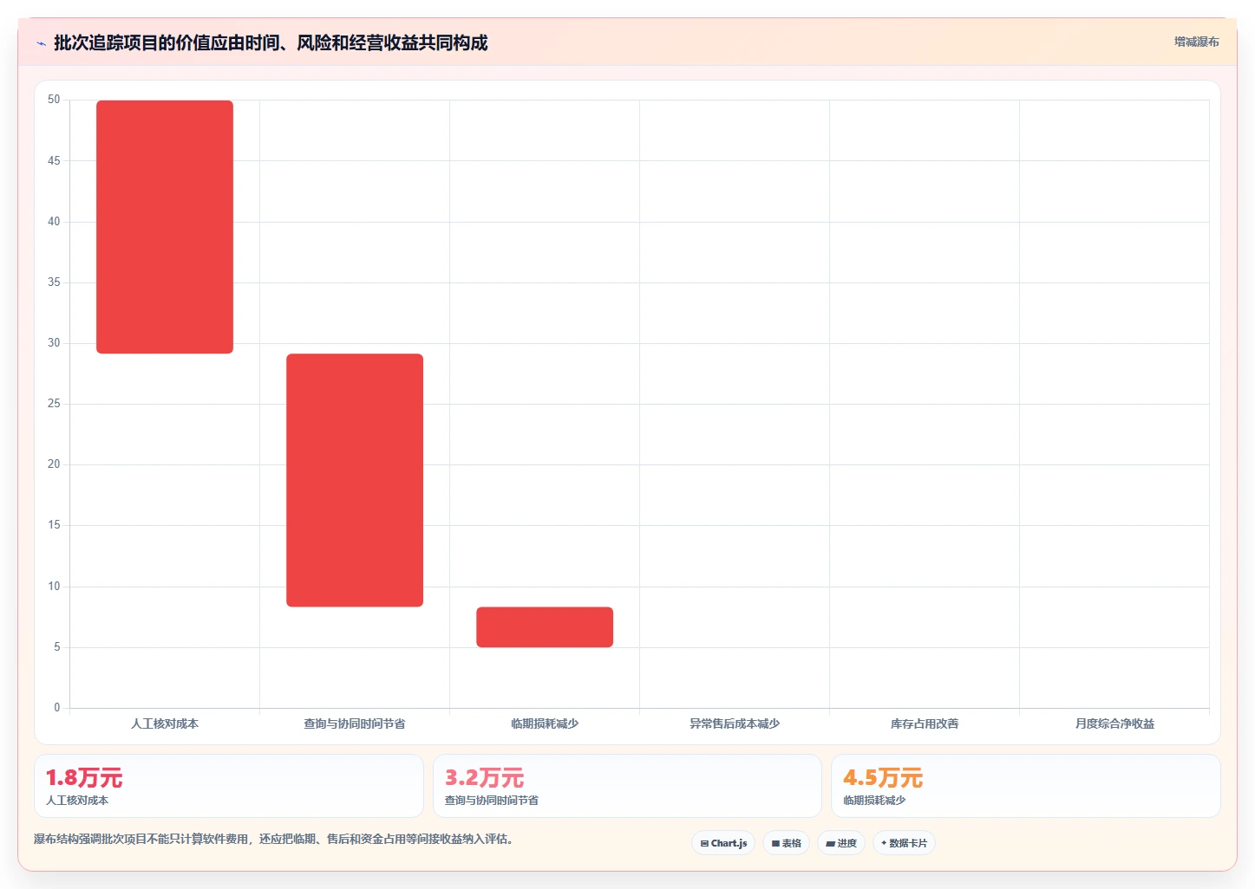Screen dimensions: 1255x889
Task: Click the panel title 批次追踪项目的价值
Action: point(271,42)
